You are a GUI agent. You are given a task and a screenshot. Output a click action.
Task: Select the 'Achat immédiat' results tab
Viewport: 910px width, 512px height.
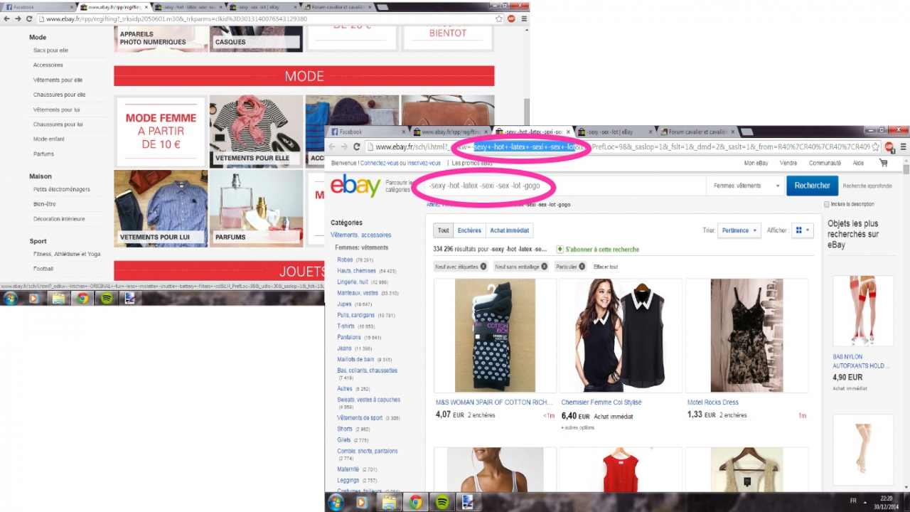point(510,230)
